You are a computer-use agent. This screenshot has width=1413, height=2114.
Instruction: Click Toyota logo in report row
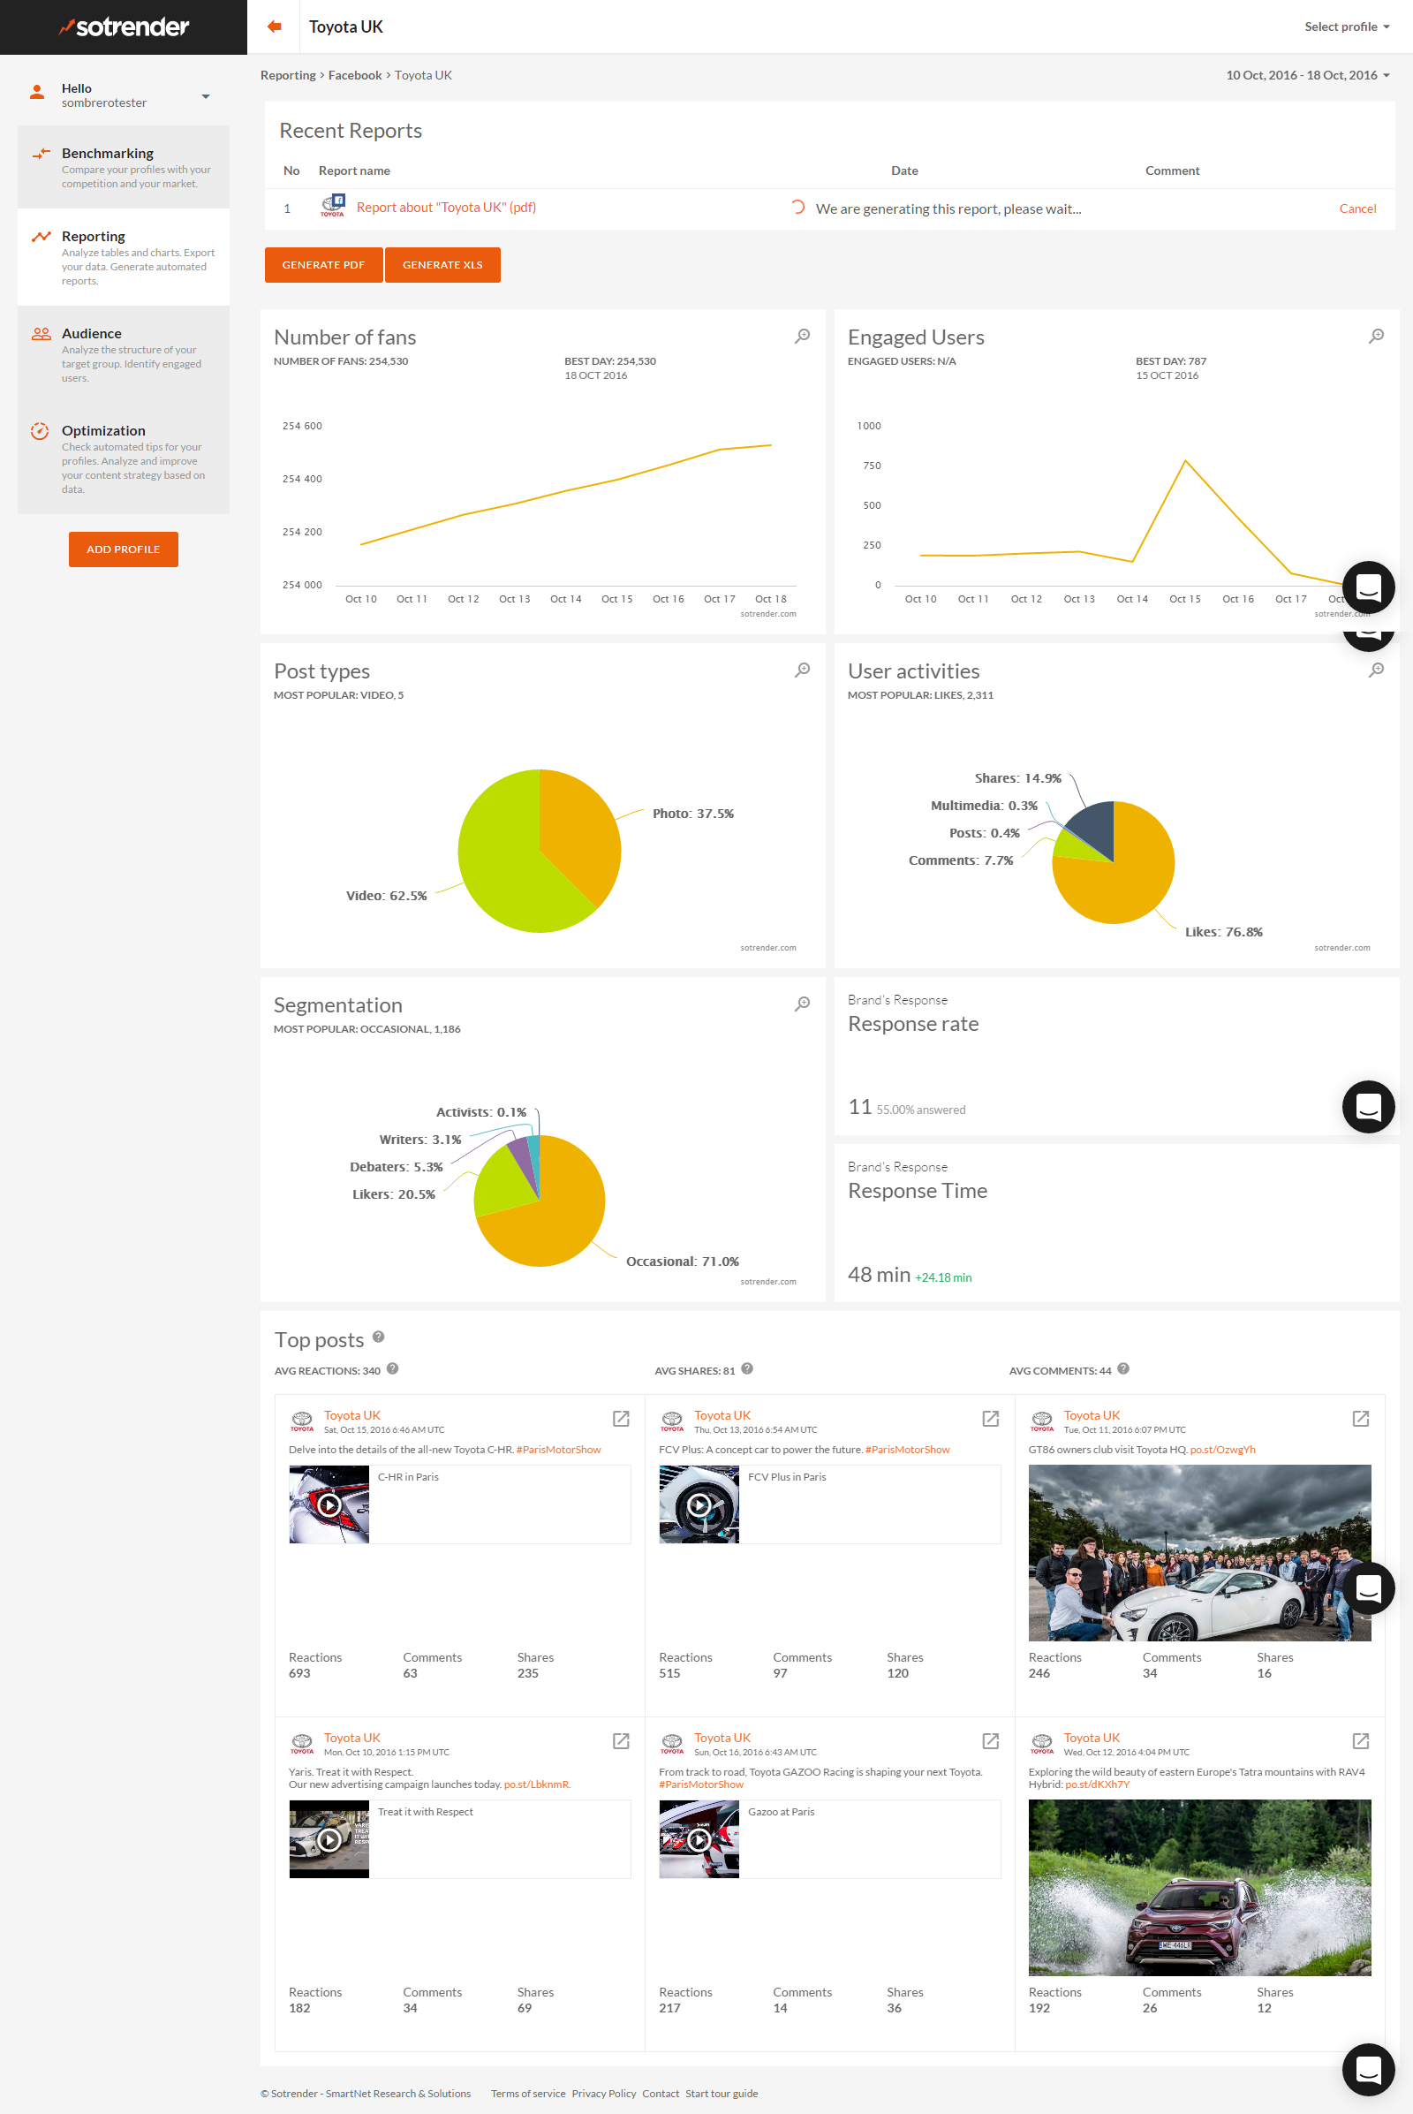(333, 207)
